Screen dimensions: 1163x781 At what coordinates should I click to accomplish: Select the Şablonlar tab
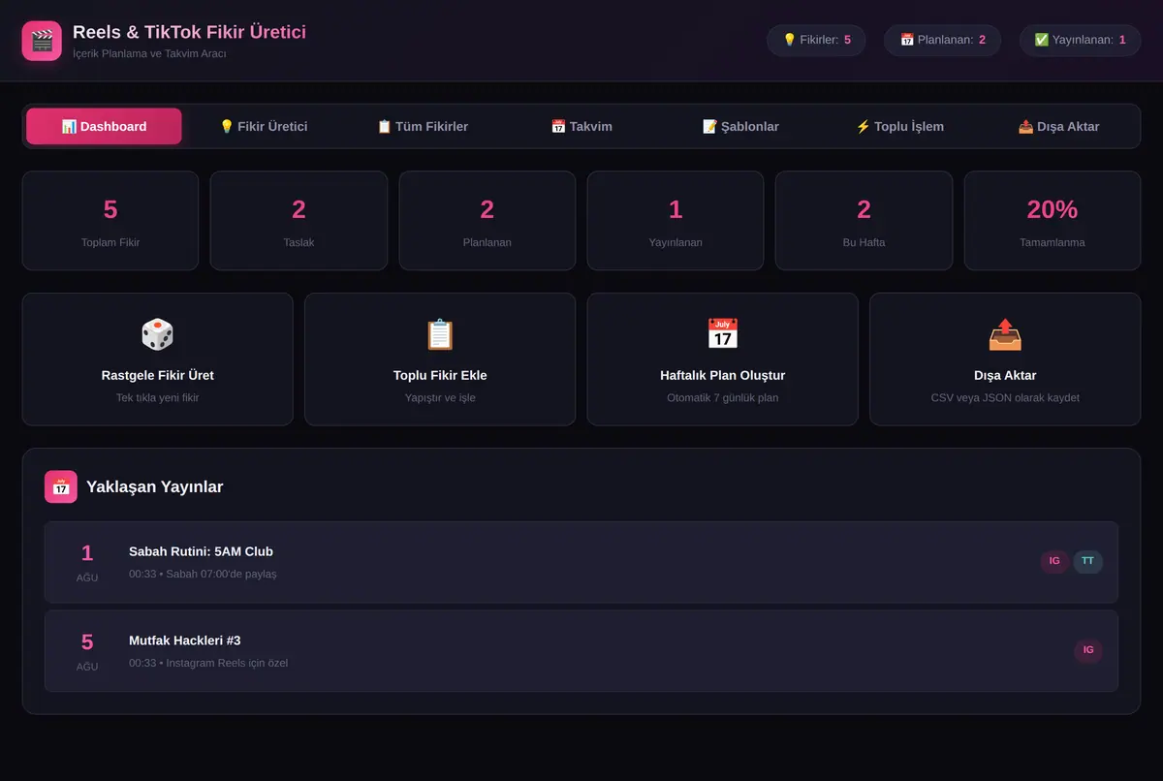740,126
